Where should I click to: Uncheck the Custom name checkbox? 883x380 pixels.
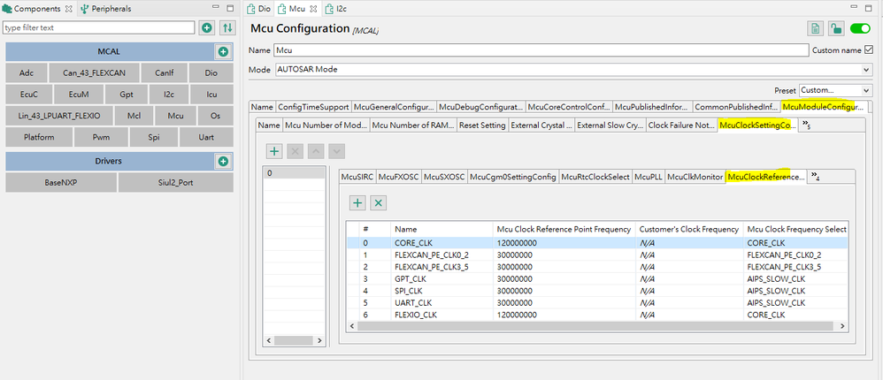868,49
